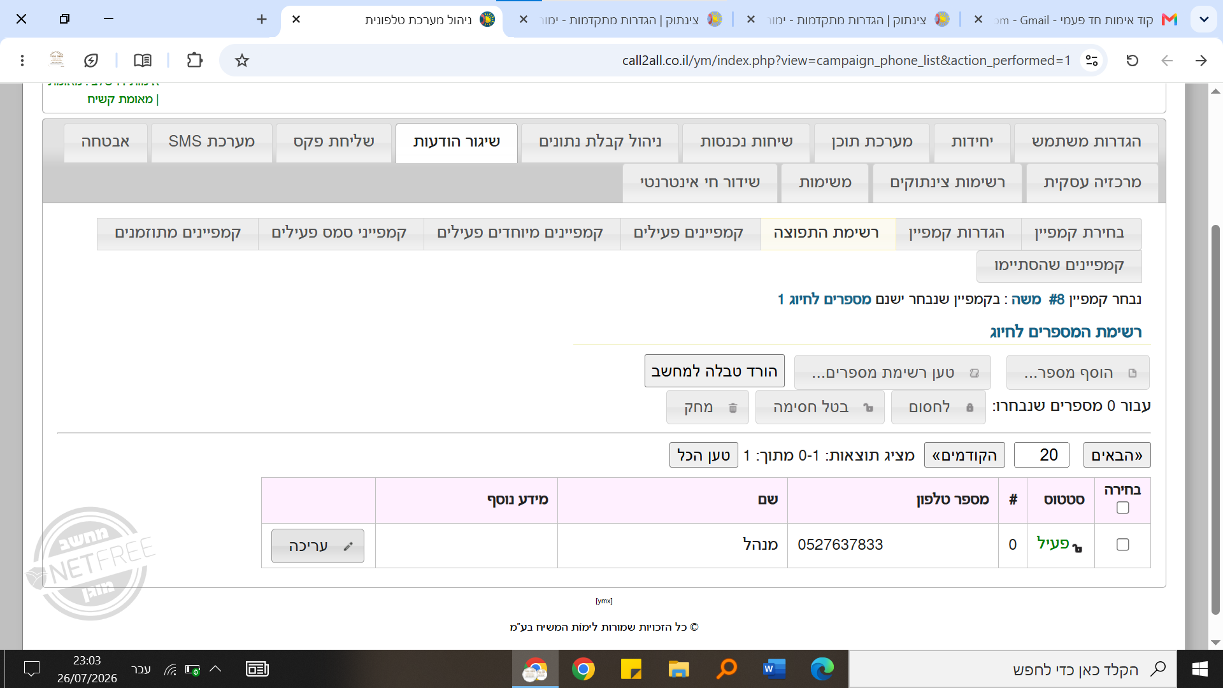Show קמפיינים שהסתיימו sub-tab
The height and width of the screenshot is (688, 1223).
coord(1059,266)
